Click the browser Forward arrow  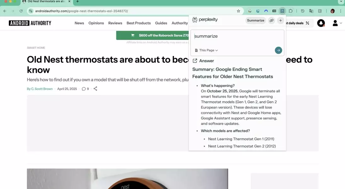(13, 11)
